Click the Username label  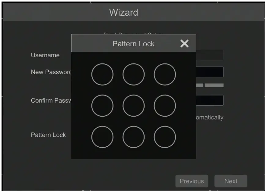click(45, 55)
